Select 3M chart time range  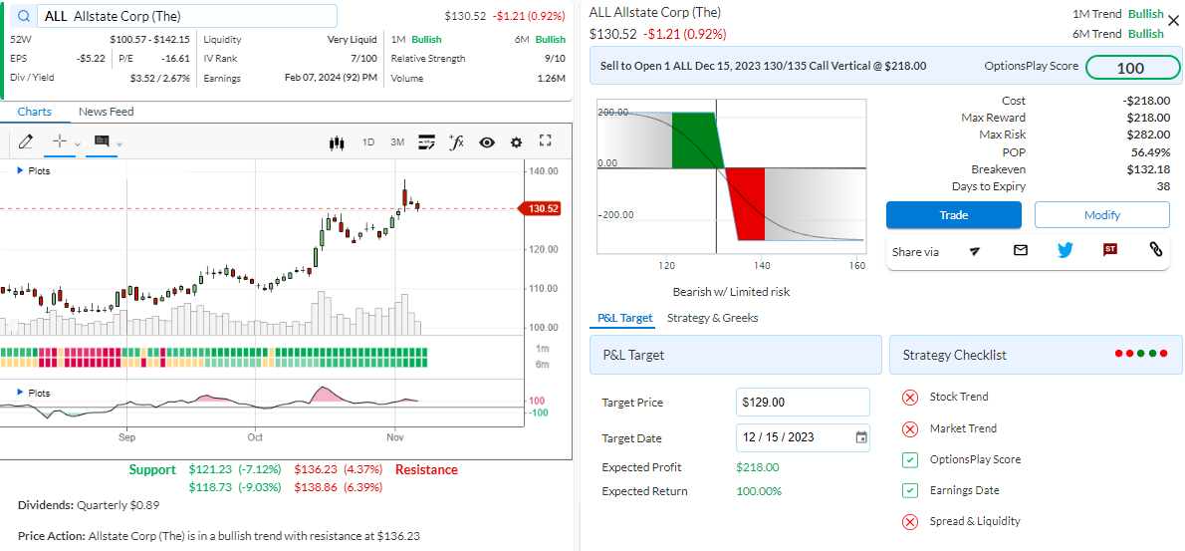coord(397,142)
